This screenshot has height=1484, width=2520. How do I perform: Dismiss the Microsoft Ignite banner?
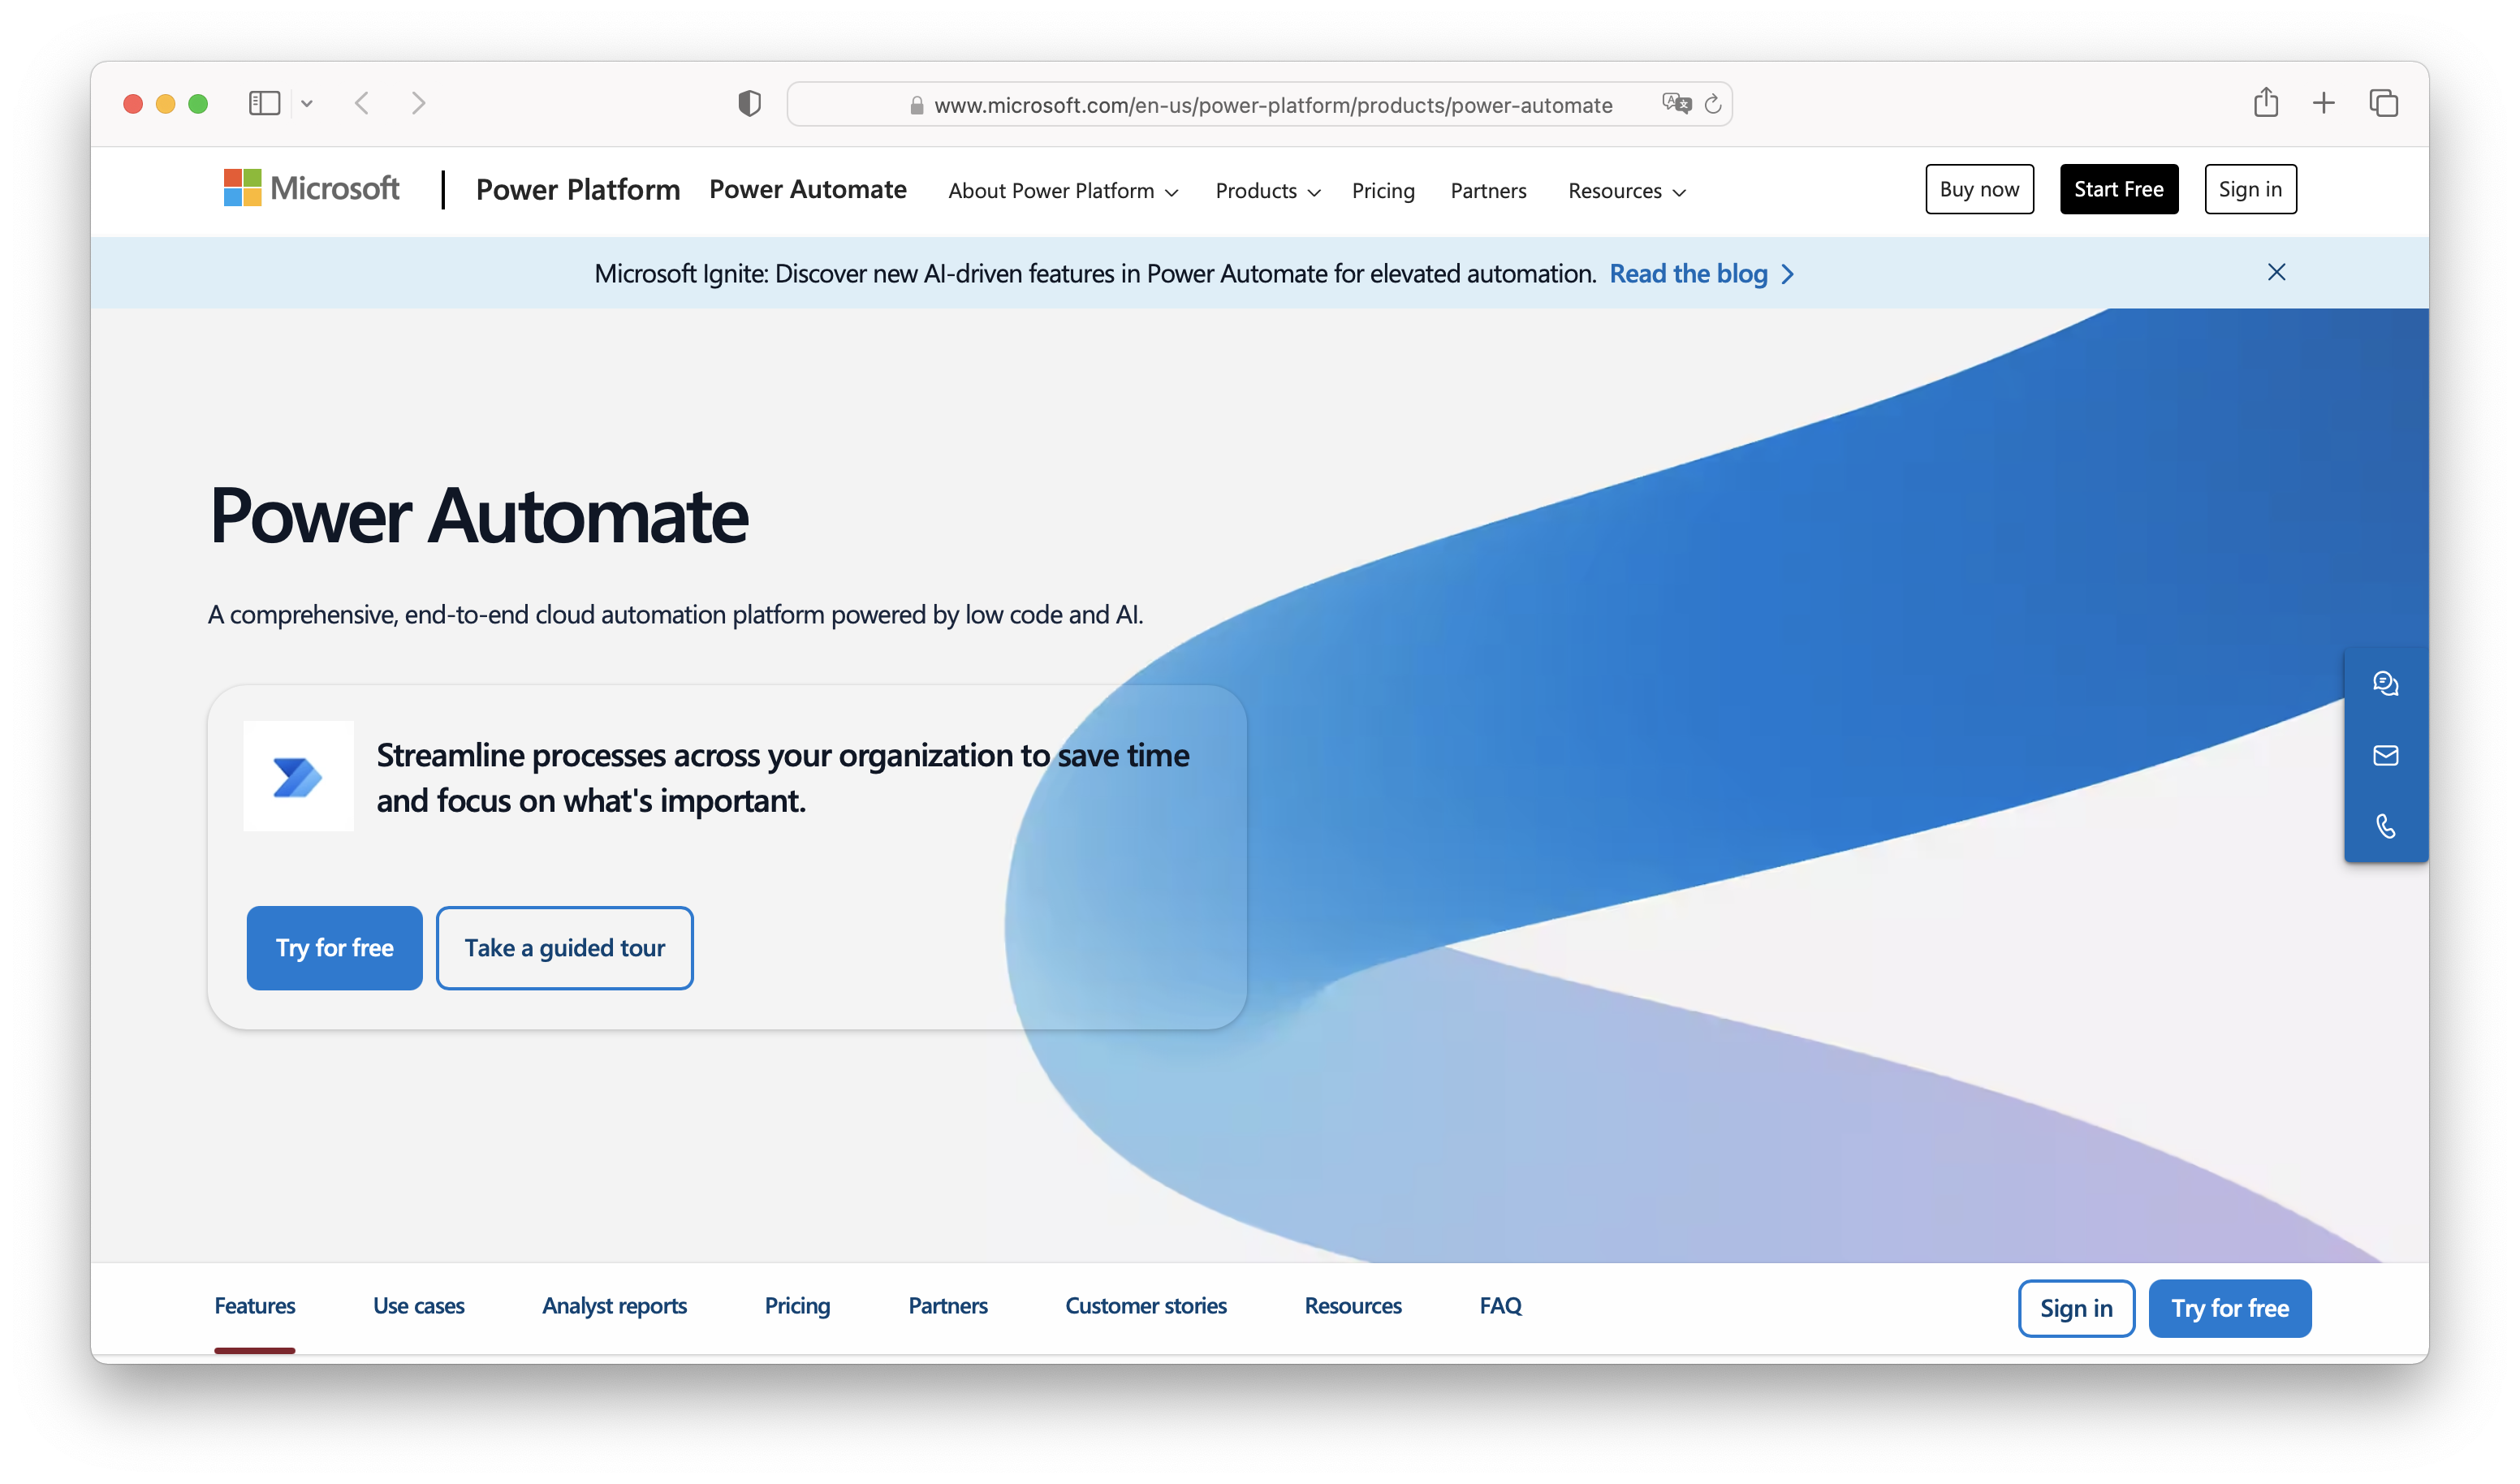click(x=2276, y=272)
